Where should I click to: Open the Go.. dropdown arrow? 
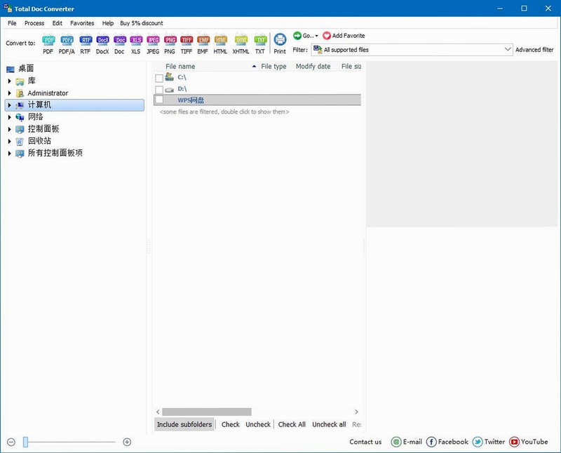coord(316,36)
